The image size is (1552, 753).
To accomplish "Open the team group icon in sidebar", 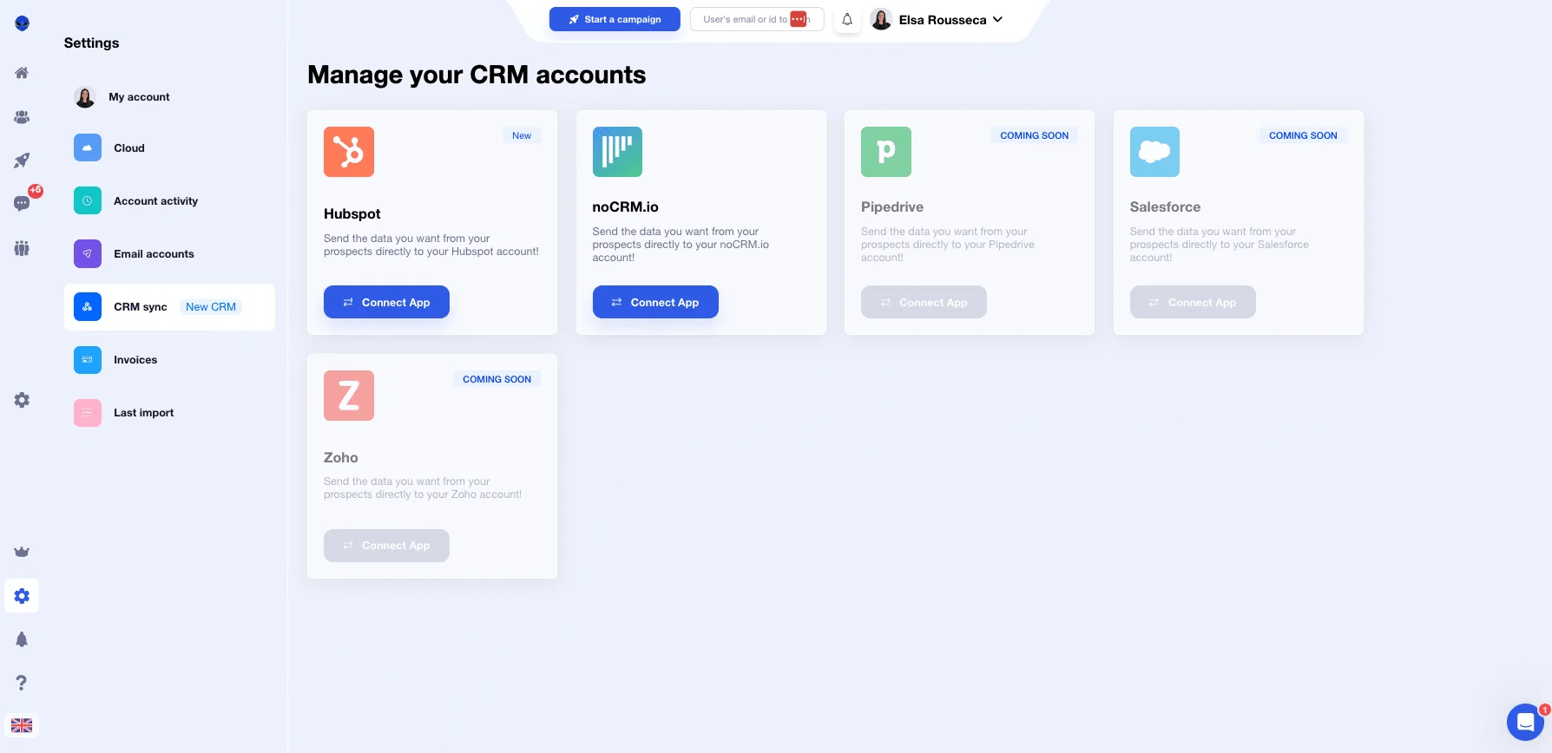I will tap(22, 248).
